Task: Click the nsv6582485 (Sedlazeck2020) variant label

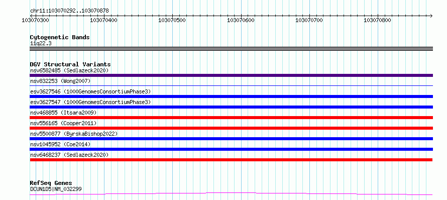Action: coord(69,70)
